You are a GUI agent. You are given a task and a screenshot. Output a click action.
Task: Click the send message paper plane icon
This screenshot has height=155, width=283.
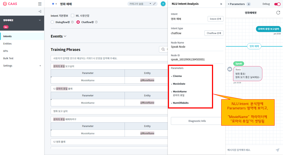pyautogui.click(x=277, y=150)
